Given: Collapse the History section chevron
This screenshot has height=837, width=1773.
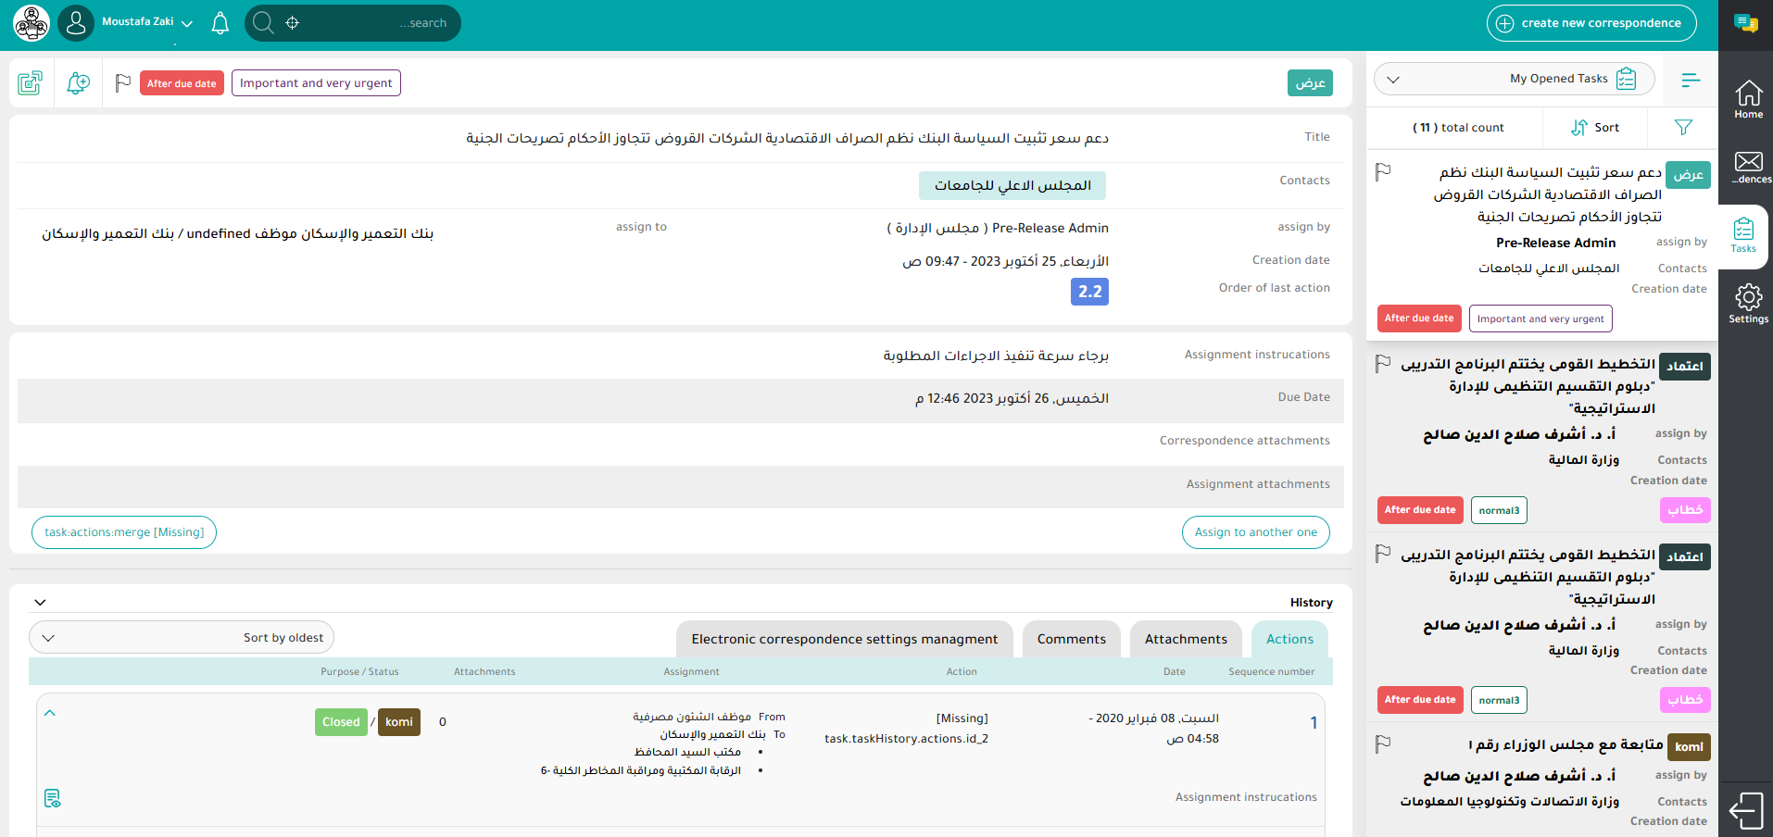Looking at the screenshot, I should 40,602.
